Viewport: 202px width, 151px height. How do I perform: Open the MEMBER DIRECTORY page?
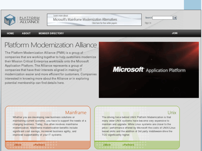(x=51, y=34)
